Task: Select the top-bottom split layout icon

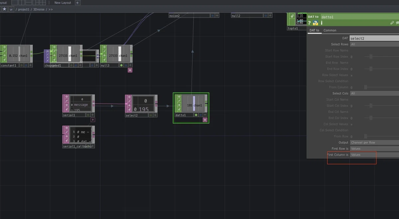Action: point(28,3)
